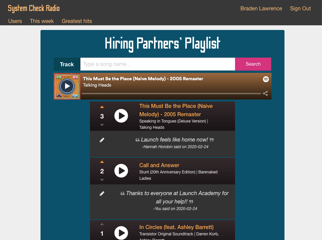Click the vote count 1
Image resolution: width=322 pixels, height=240 pixels.
point(102,234)
